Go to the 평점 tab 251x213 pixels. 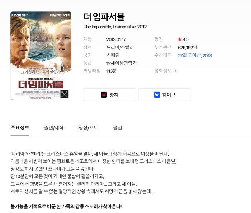(x=117, y=128)
